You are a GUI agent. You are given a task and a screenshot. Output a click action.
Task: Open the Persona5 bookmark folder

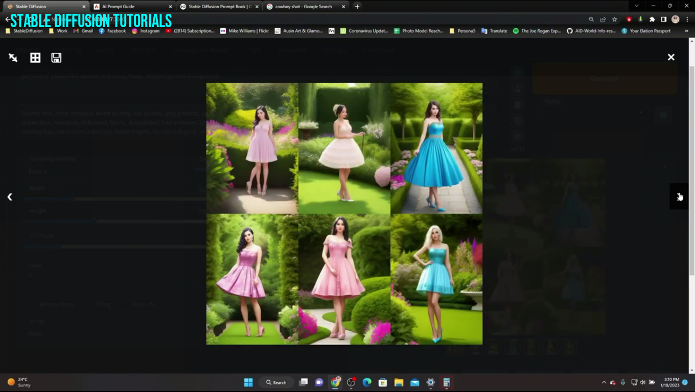click(463, 31)
